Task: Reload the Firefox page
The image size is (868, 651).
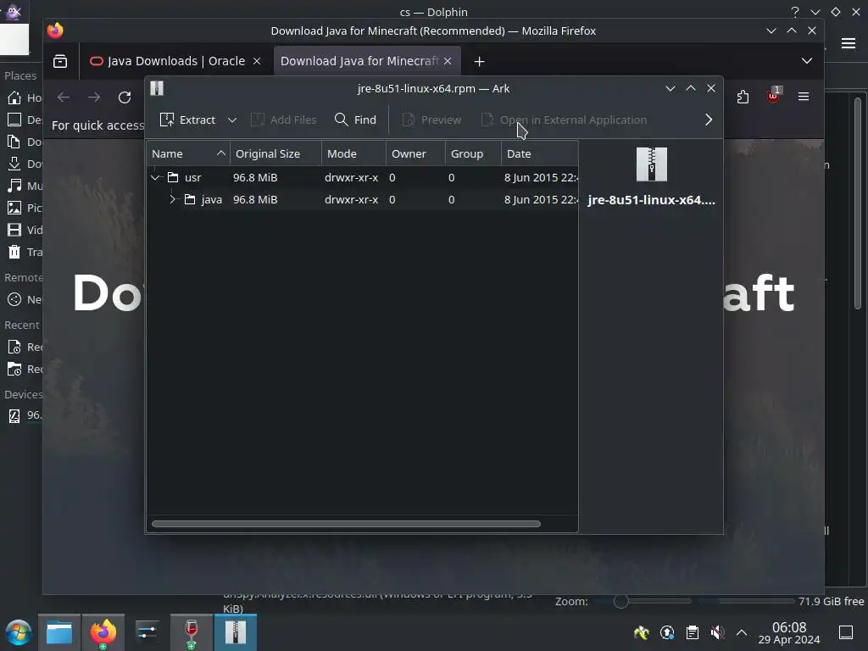Action: [x=125, y=97]
